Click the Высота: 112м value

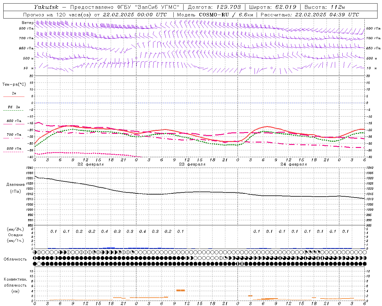325,7
